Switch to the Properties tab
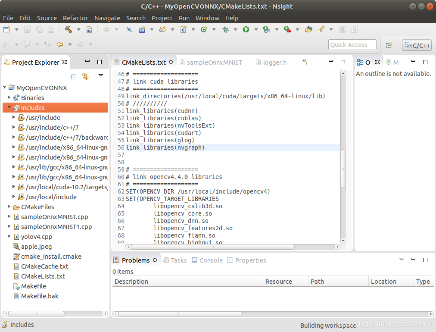Viewport: 436px width, 332px height. coord(246,260)
